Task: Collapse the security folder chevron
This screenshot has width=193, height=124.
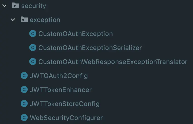Action: [4, 6]
